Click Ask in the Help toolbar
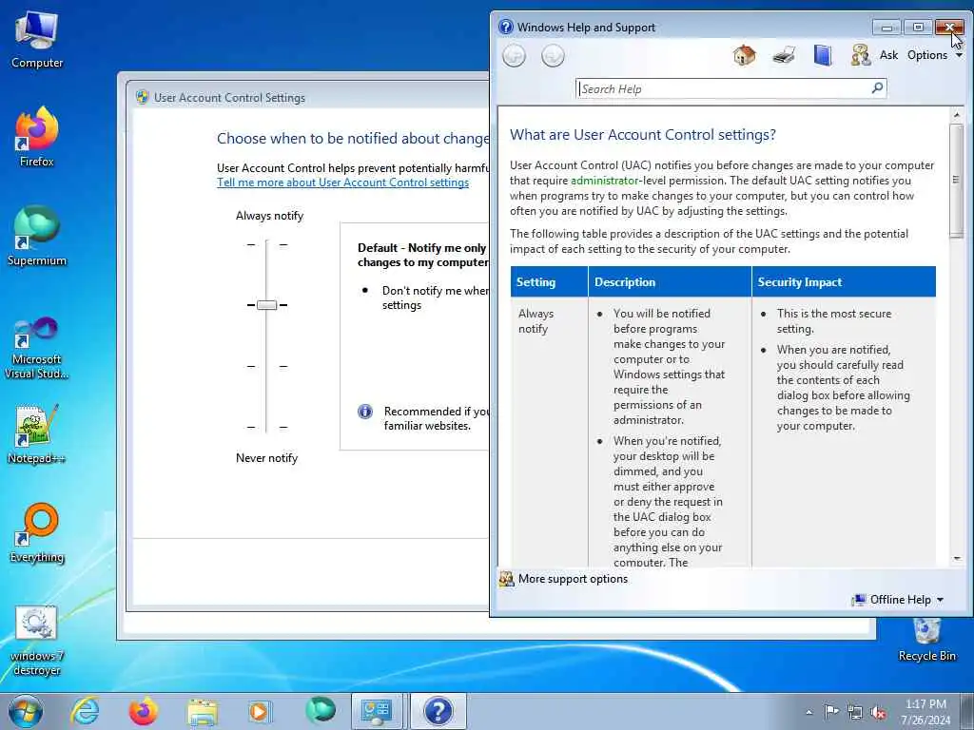Viewport: 974px width, 730px height. 888,55
